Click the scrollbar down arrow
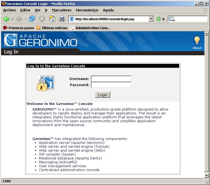This screenshot has width=210, height=185. coord(206,175)
